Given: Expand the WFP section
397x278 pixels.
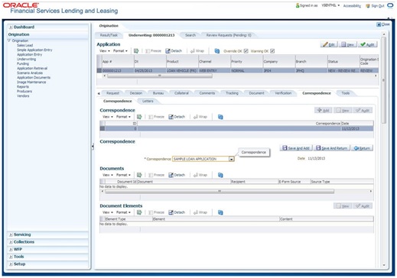Looking at the screenshot, I should tap(11, 250).
